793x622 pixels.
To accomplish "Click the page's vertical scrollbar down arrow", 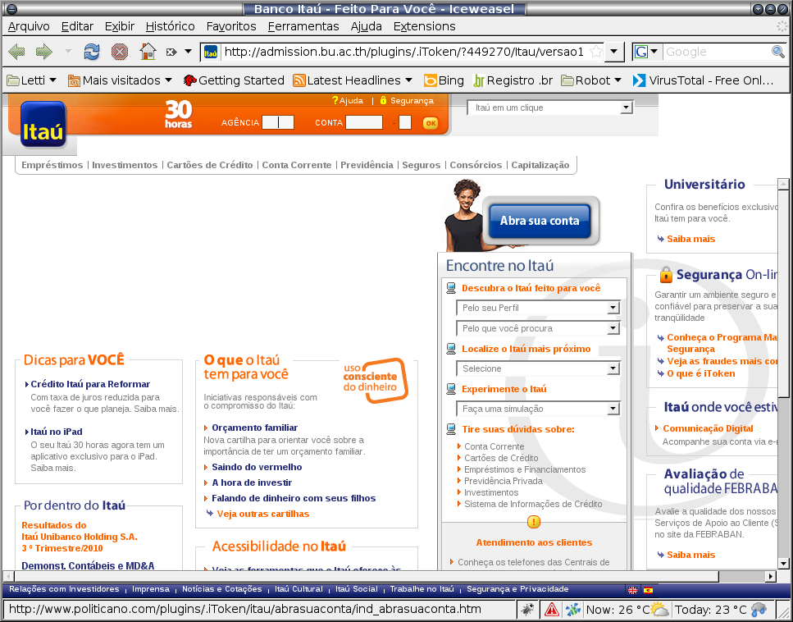I will coord(783,563).
